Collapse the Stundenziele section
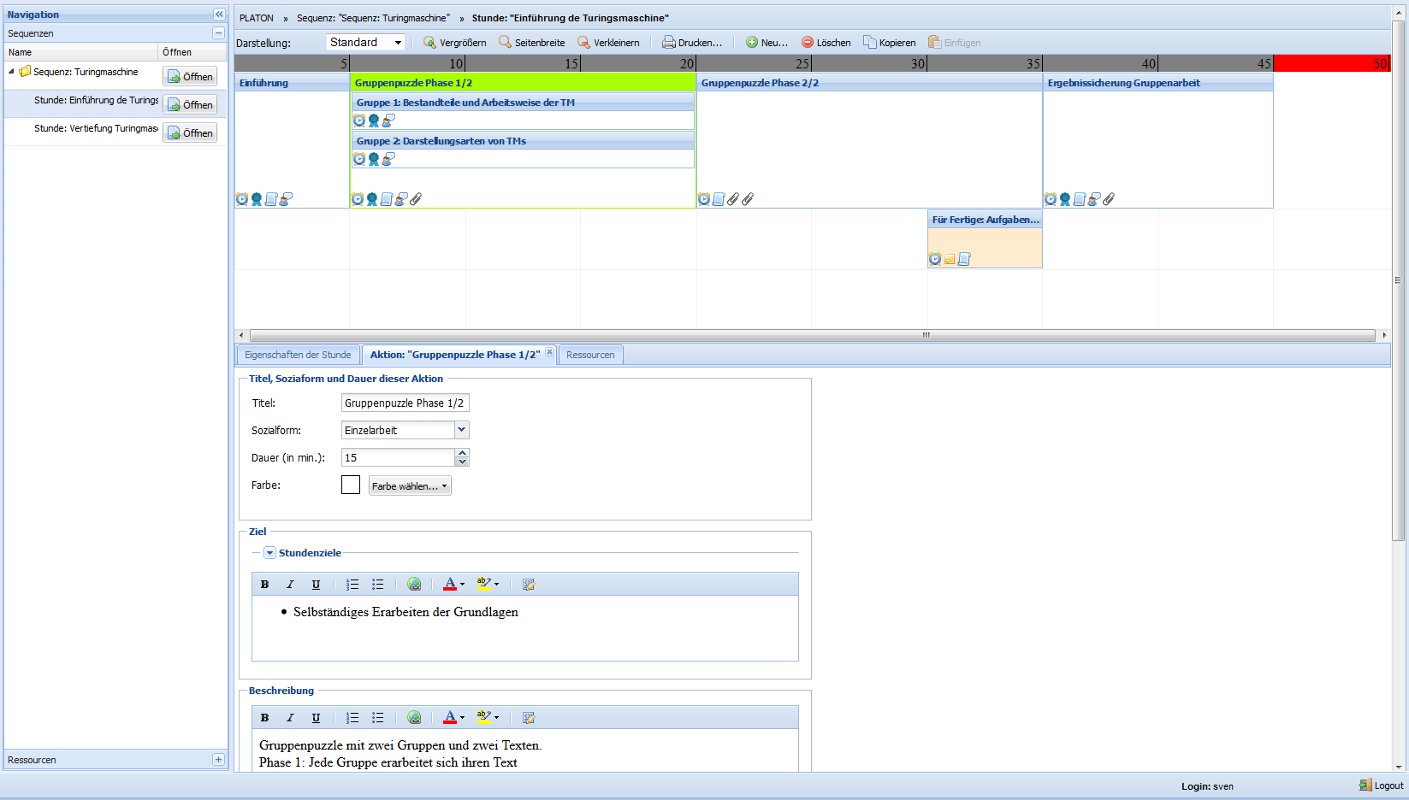Image resolution: width=1409 pixels, height=800 pixels. [269, 553]
